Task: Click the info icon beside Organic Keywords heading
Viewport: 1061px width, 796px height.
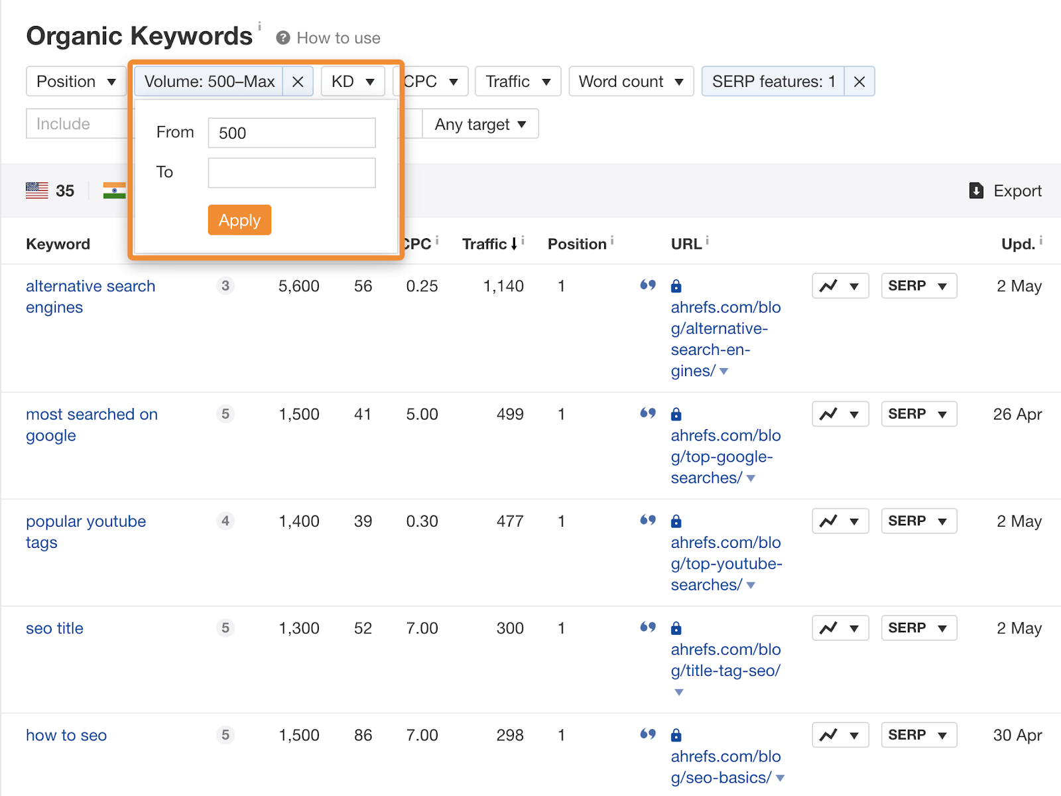Action: click(x=260, y=27)
